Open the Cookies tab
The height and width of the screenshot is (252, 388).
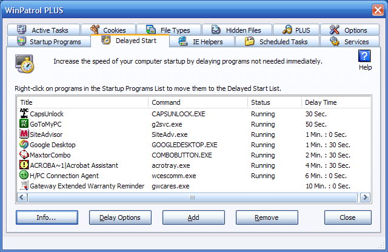[x=108, y=30]
